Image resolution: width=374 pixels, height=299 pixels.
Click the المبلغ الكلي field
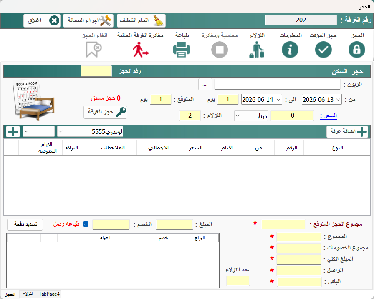(299, 259)
